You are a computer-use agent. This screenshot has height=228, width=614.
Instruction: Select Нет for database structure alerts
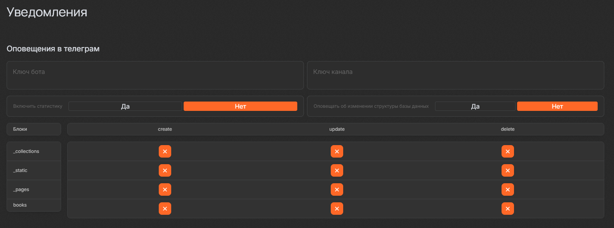557,106
